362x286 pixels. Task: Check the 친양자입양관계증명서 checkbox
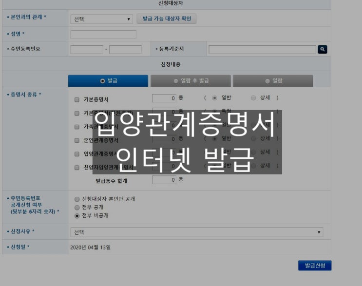click(x=77, y=168)
